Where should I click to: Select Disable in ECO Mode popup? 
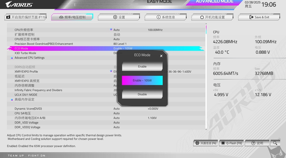coord(142,95)
